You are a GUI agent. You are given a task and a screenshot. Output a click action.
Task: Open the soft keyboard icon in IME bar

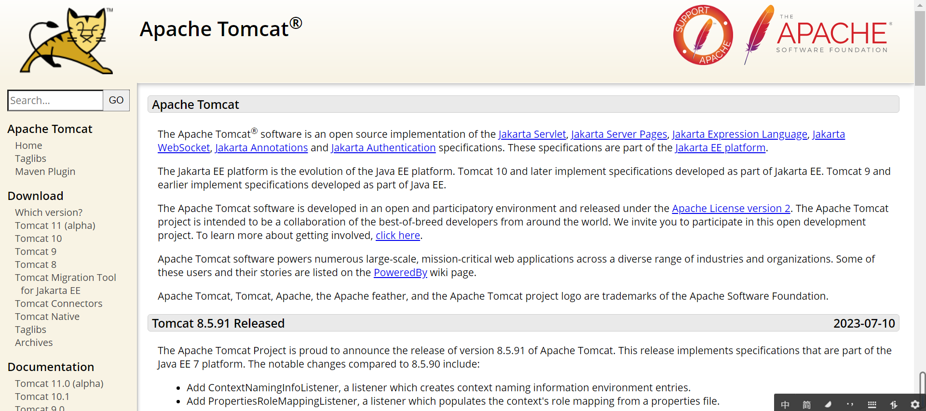coord(872,405)
